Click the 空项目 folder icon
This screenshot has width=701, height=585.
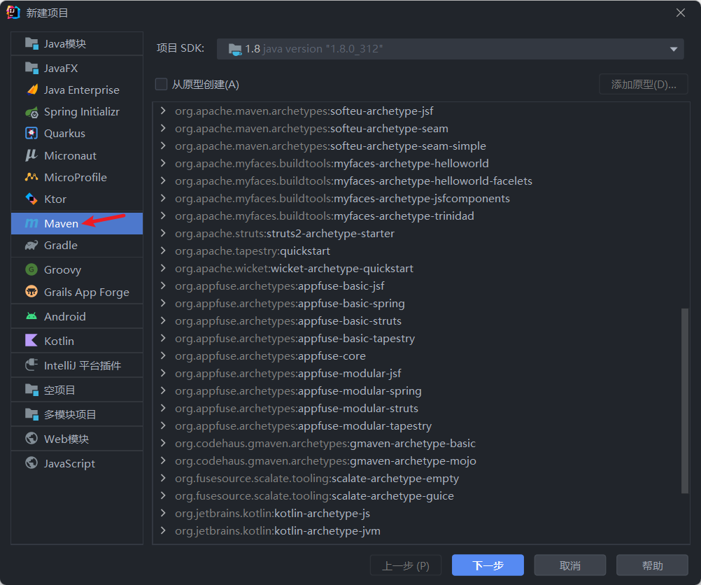31,390
